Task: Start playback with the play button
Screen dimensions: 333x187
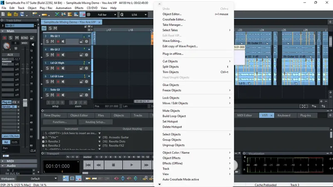Action: coord(132,165)
